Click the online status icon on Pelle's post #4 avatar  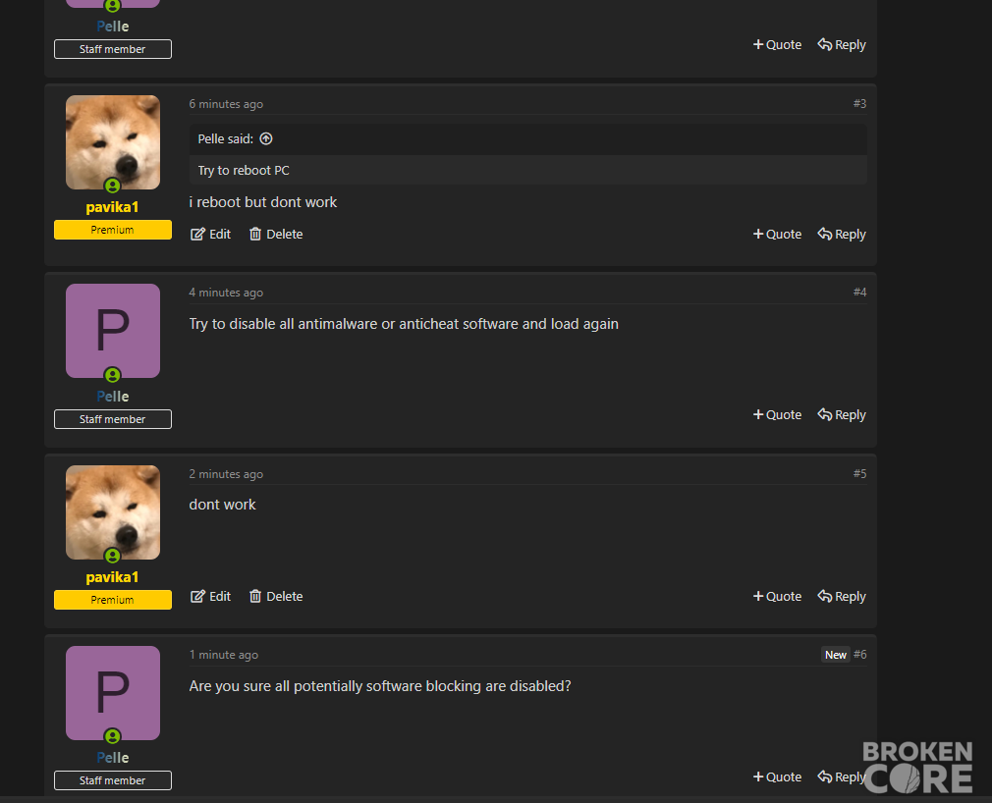tap(113, 375)
